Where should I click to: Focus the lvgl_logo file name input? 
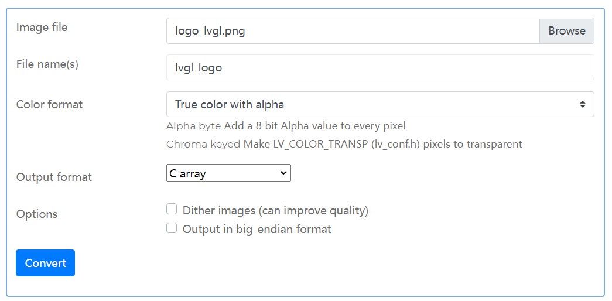click(380, 67)
